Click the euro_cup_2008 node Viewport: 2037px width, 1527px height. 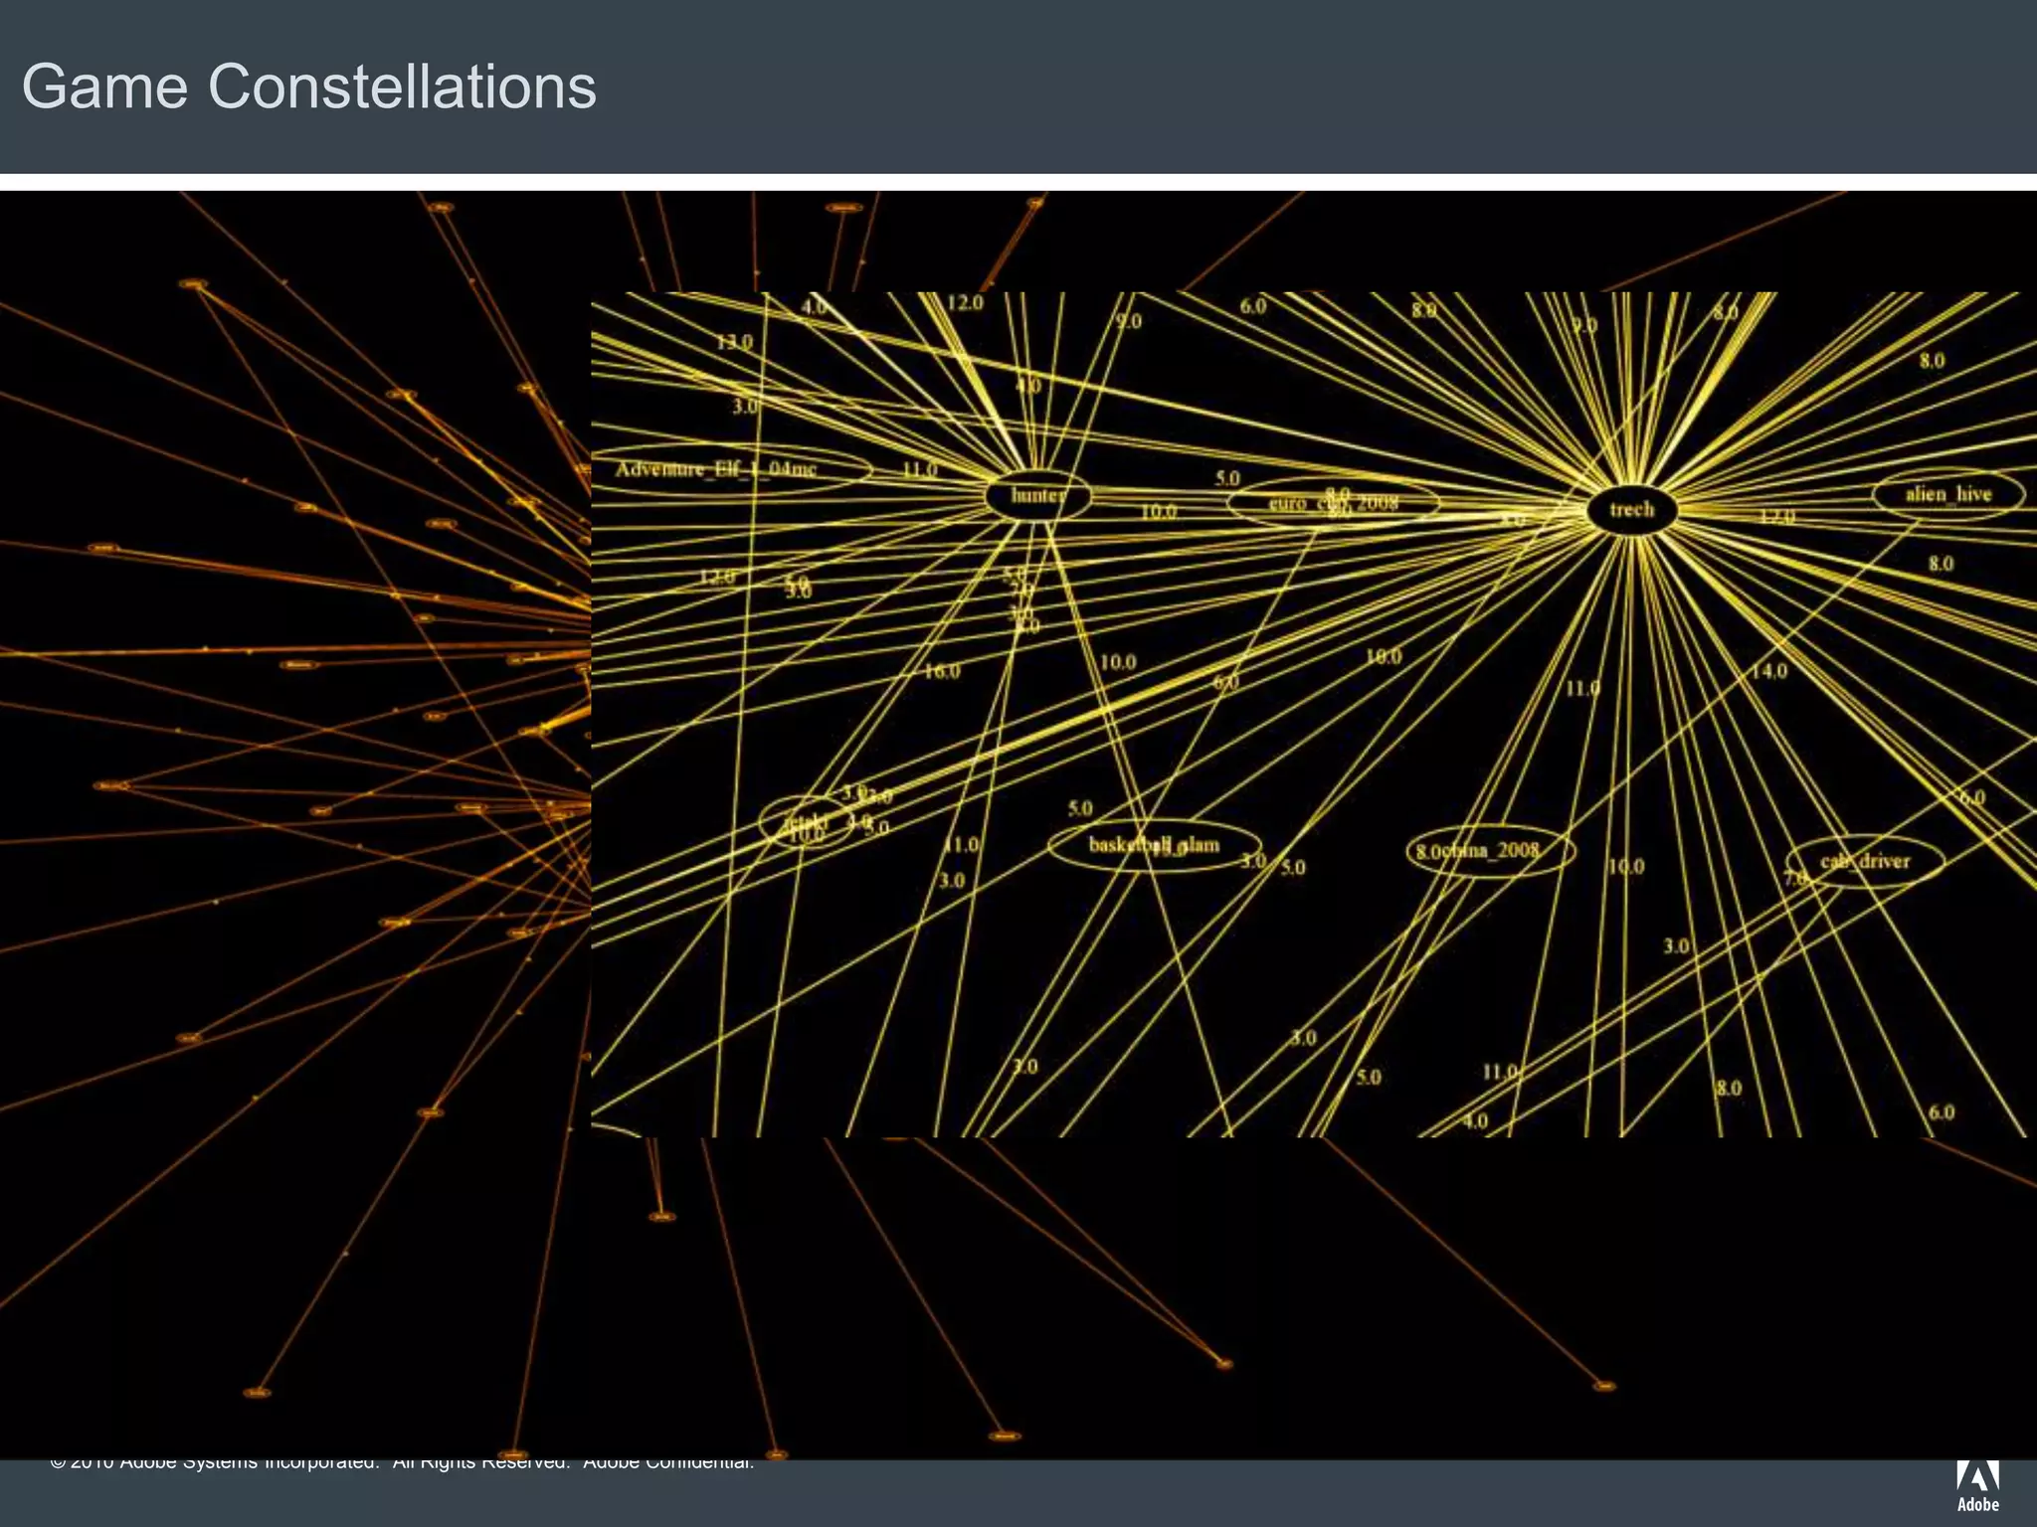(1333, 503)
